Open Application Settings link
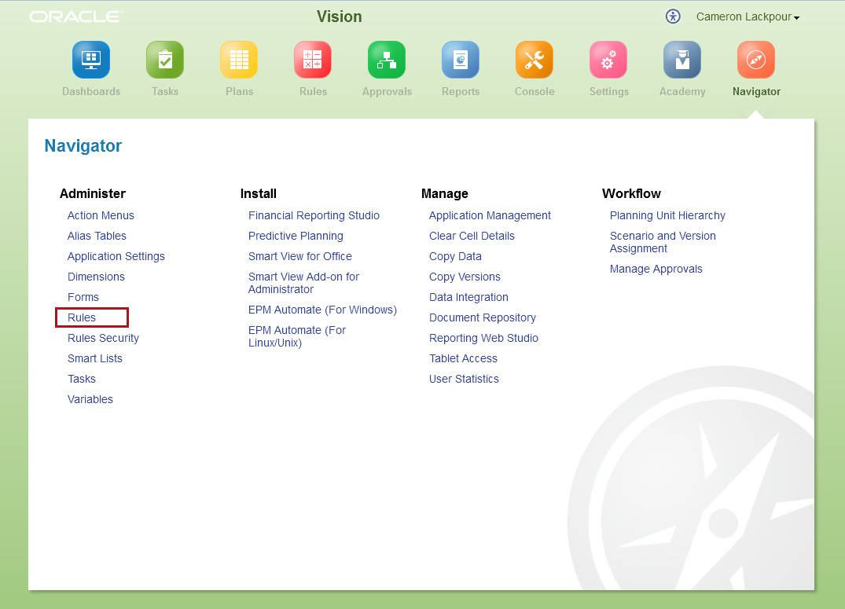Image resolution: width=845 pixels, height=609 pixels. click(x=116, y=256)
